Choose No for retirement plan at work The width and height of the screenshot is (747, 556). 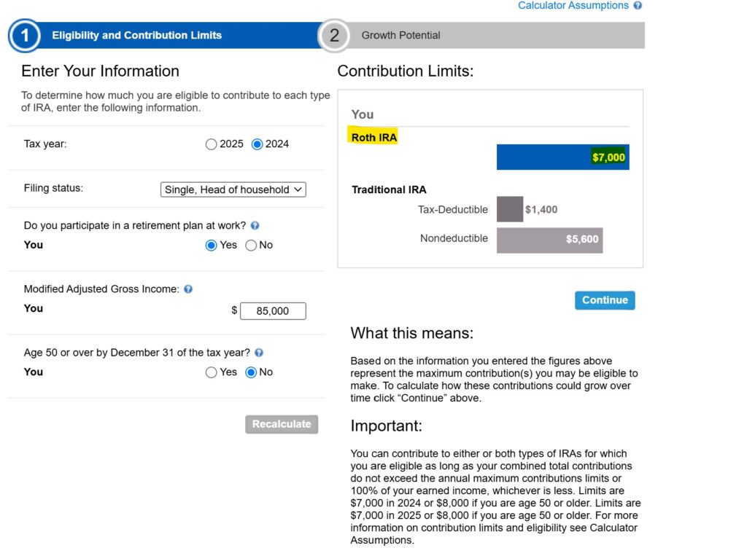(x=251, y=245)
